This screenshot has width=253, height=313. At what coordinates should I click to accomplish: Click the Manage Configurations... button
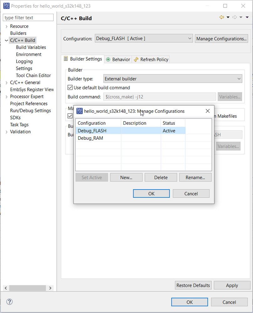pos(221,39)
